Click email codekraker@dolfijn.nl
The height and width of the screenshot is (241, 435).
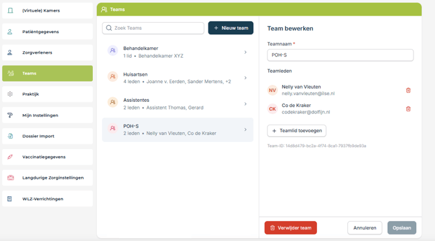coord(306,112)
